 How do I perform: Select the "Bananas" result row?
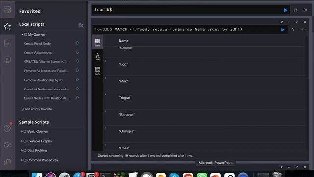click(x=204, y=118)
